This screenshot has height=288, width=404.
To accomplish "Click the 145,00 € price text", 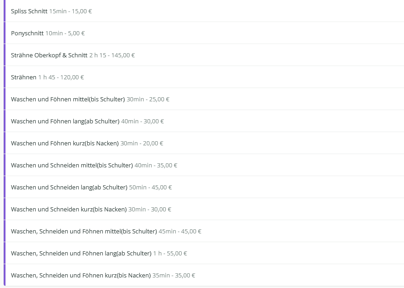I will coord(123,55).
